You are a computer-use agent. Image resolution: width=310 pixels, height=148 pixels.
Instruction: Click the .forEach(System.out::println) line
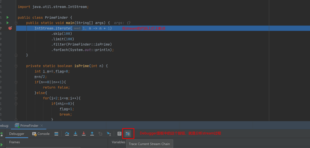coord(83,50)
